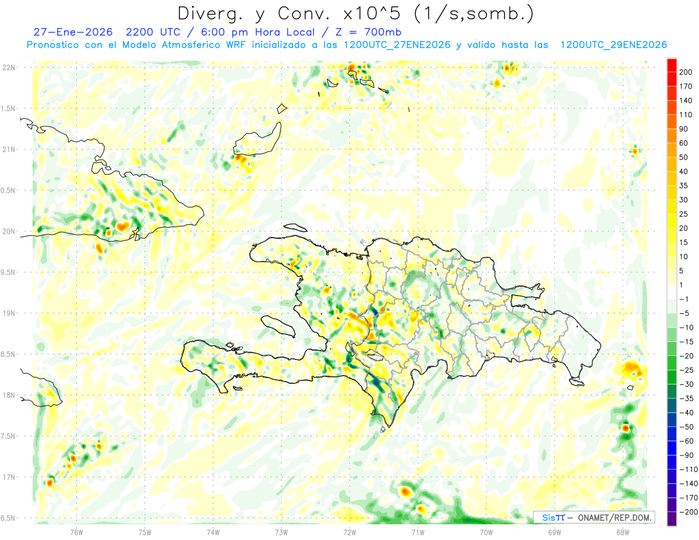Click the '-200' color bar label
This screenshot has height=540, width=699.
click(x=689, y=511)
